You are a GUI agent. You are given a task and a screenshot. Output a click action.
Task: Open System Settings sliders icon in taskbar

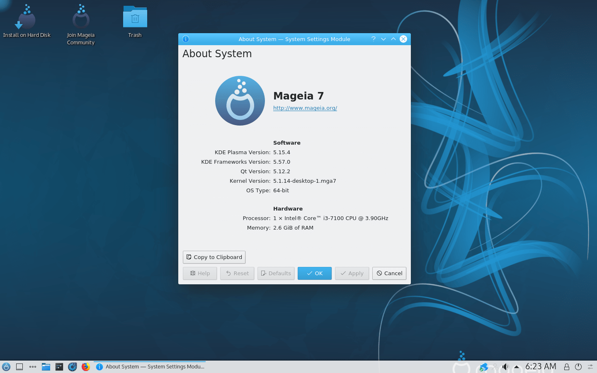59,367
